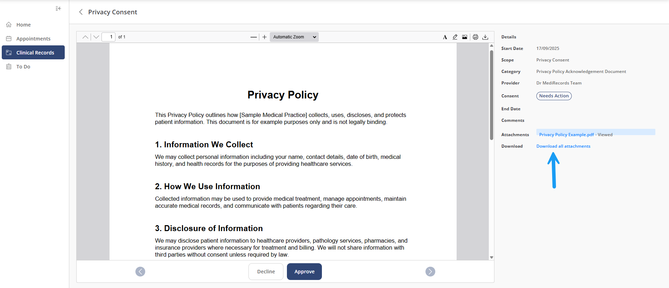
Task: Select the PDF draw pencil tool
Action: (x=455, y=37)
